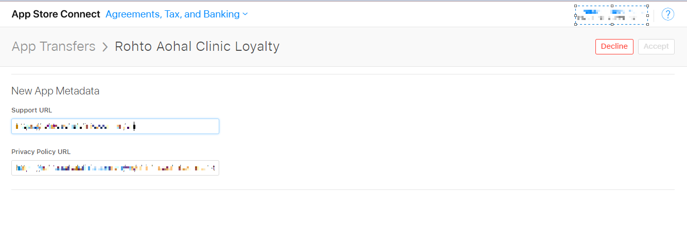Click the top-center handle of dashed selection box
Viewport: 687px width, 231px height.
click(x=612, y=6)
